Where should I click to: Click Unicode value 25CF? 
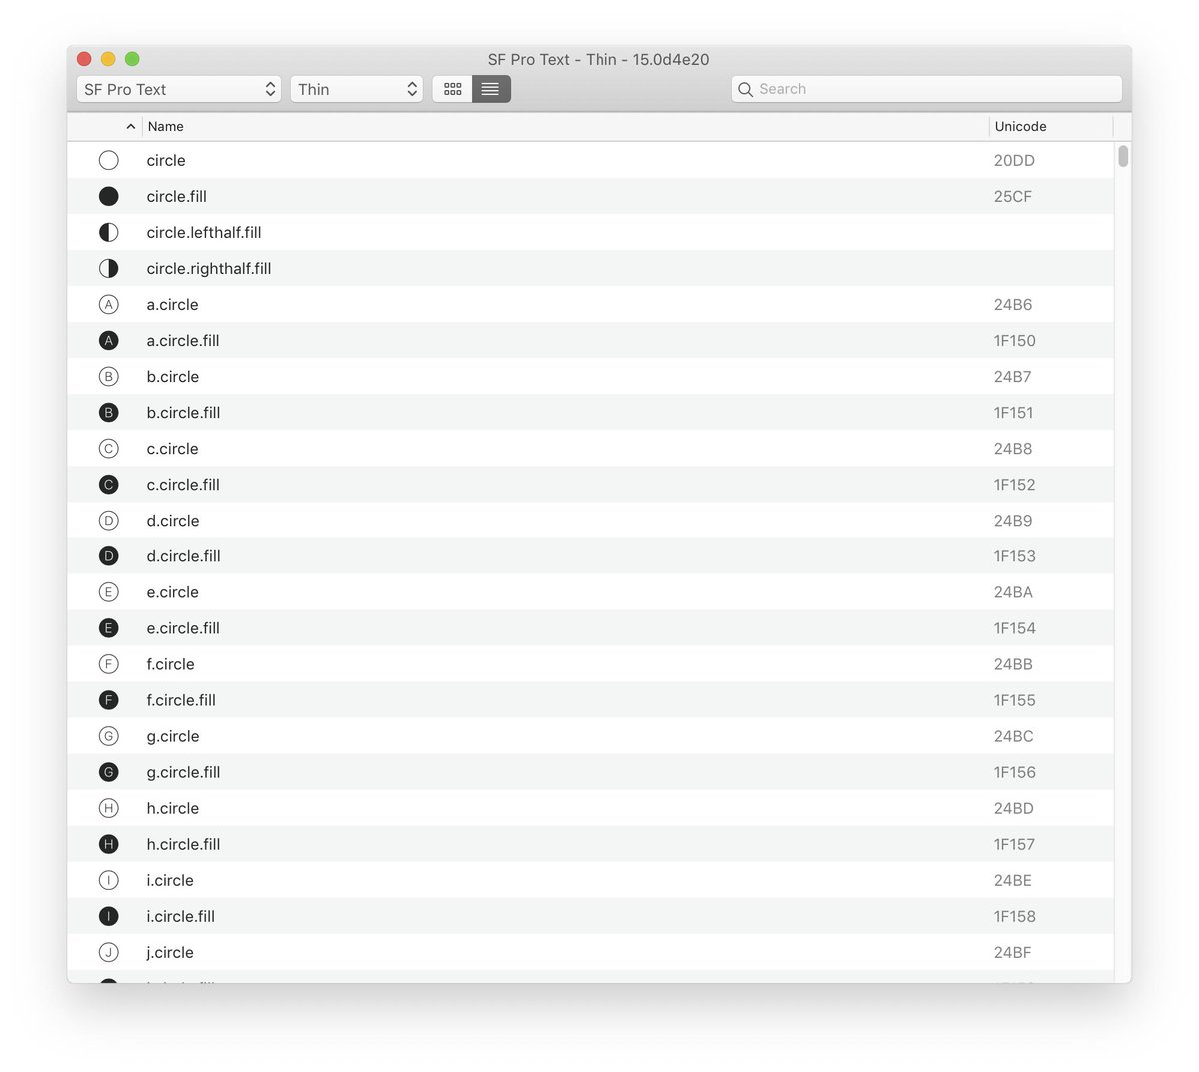1013,196
